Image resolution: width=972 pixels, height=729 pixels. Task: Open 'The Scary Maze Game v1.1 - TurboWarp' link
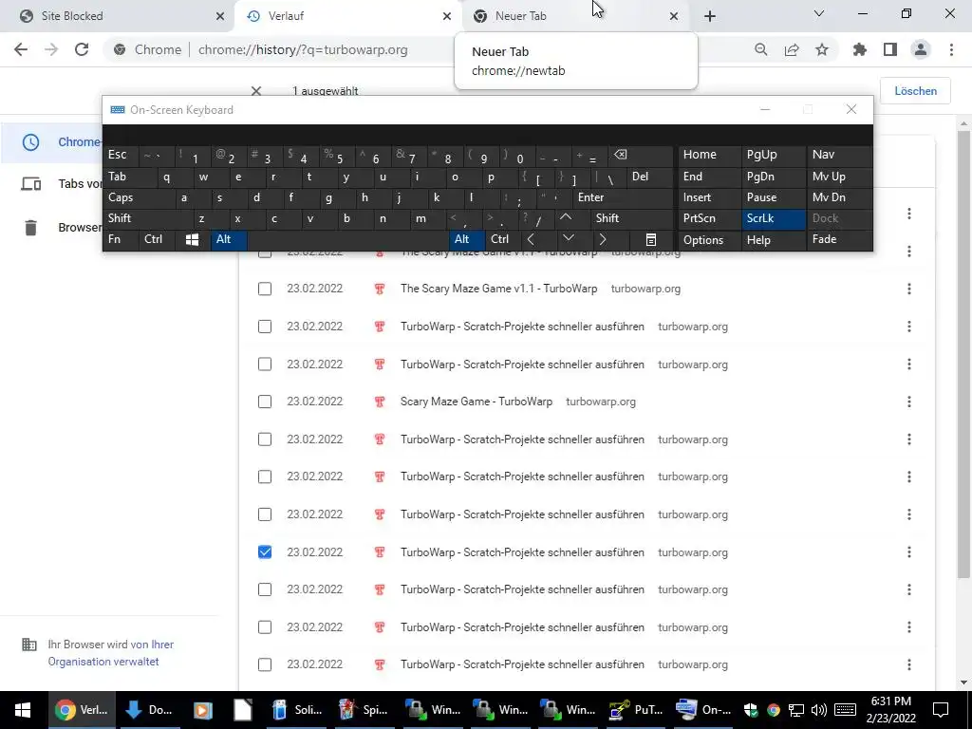(499, 289)
